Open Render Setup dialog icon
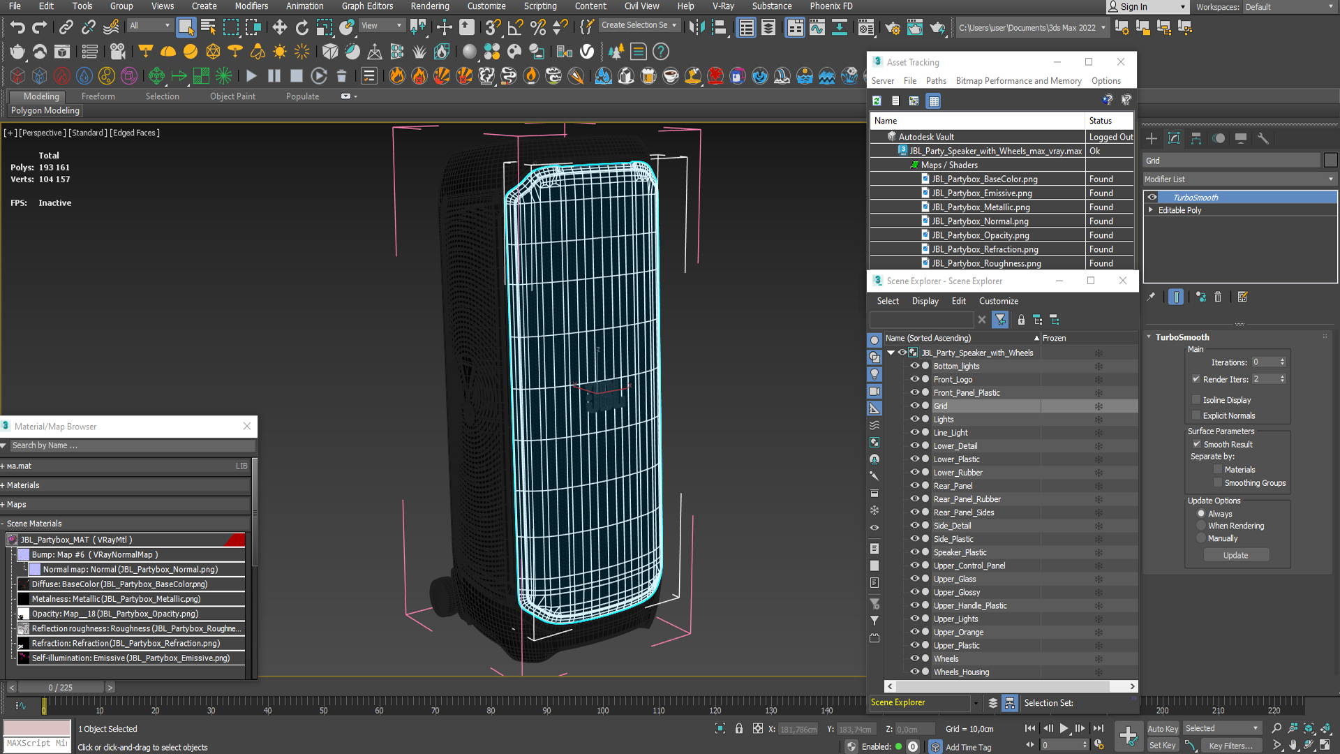This screenshot has width=1340, height=754. [892, 27]
